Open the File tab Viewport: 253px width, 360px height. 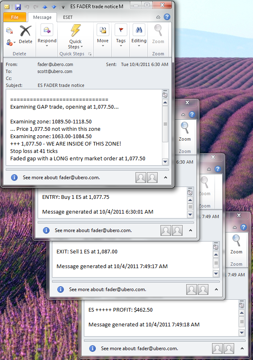15,17
